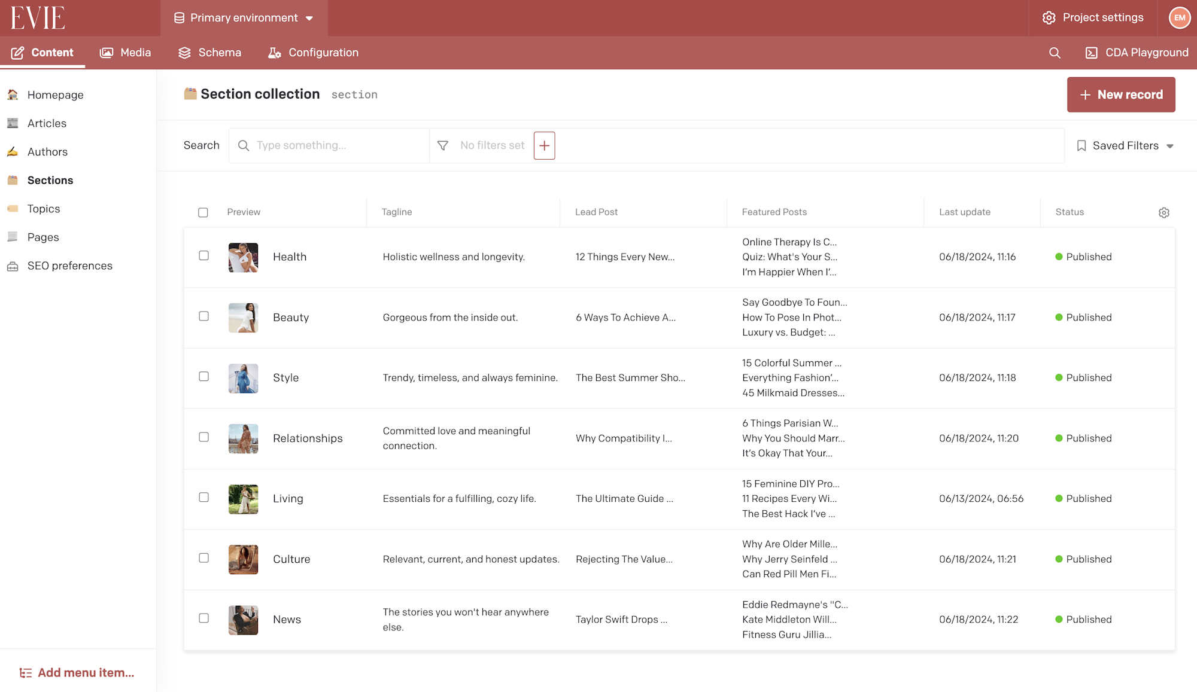Toggle the select-all checkbox in header
The height and width of the screenshot is (692, 1197).
203,212
